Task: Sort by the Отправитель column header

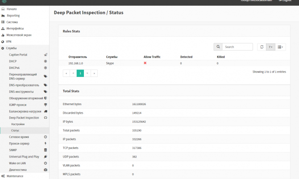Action: [x=78, y=57]
